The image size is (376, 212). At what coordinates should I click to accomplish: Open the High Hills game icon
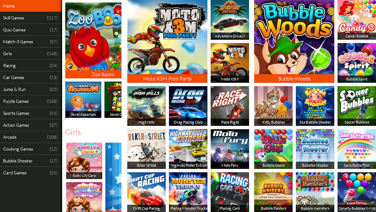pyautogui.click(x=146, y=106)
